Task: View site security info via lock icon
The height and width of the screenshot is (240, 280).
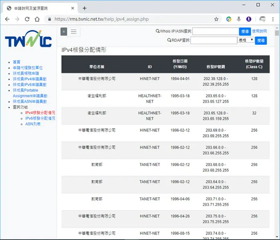Action: [50, 19]
